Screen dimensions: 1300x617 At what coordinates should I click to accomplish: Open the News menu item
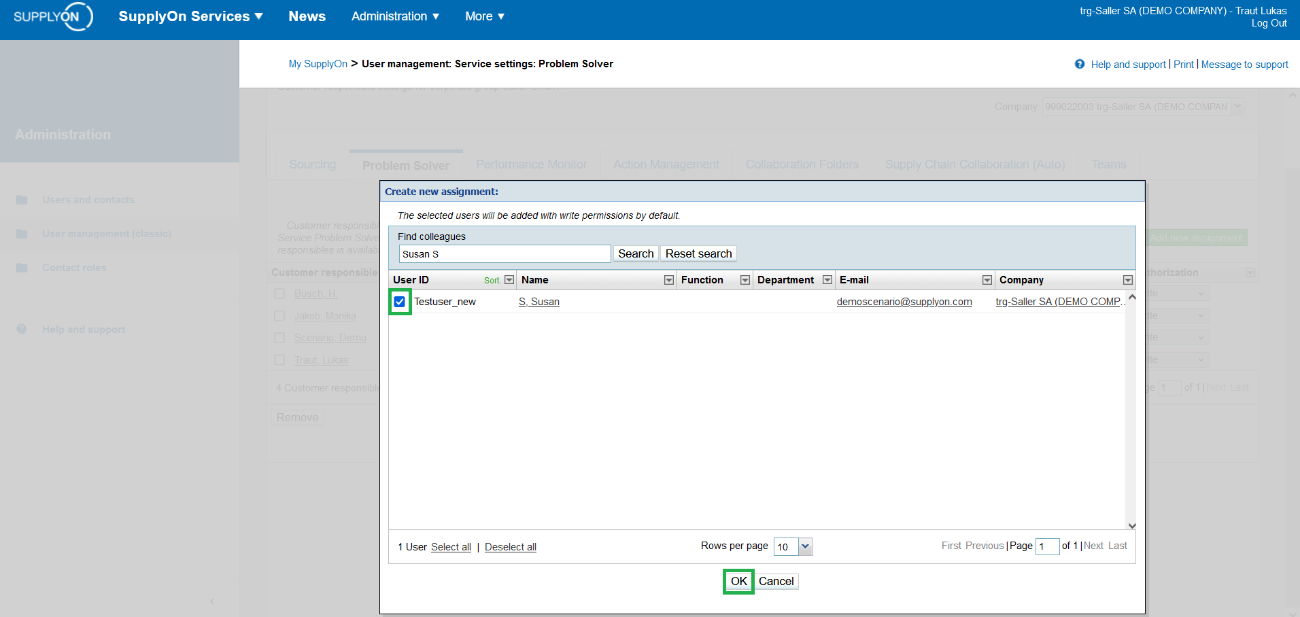pos(307,16)
